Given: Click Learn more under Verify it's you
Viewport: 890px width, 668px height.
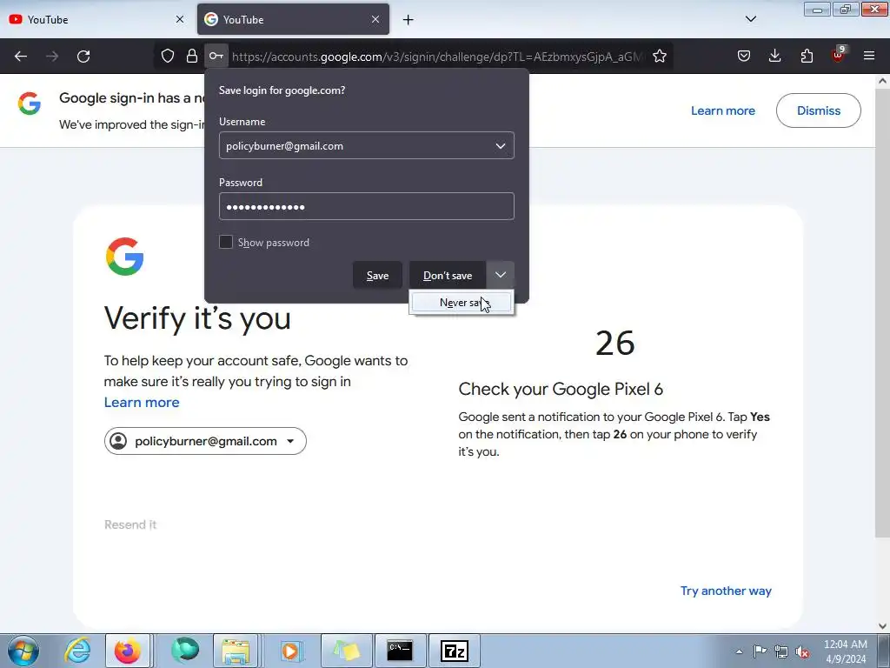Looking at the screenshot, I should coord(142,402).
